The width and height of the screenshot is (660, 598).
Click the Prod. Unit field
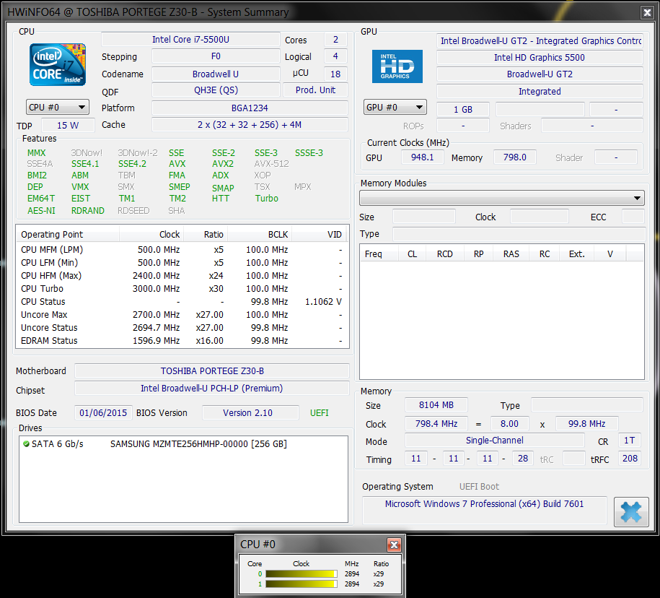click(x=315, y=90)
